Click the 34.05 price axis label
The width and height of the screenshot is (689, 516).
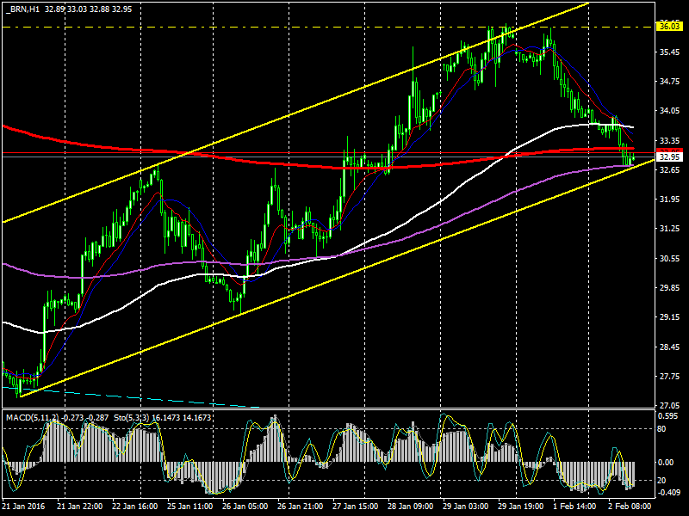670,111
